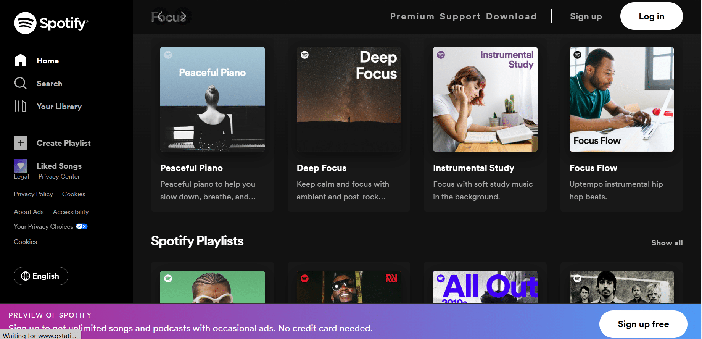This screenshot has height=339, width=702.
Task: Open the Support link
Action: coord(460,16)
